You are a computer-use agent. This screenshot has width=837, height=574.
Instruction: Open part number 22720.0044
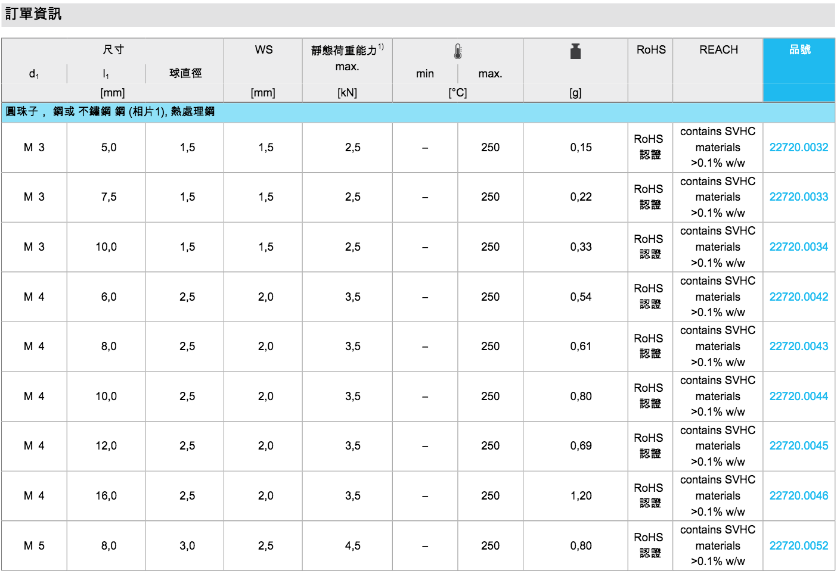point(798,397)
